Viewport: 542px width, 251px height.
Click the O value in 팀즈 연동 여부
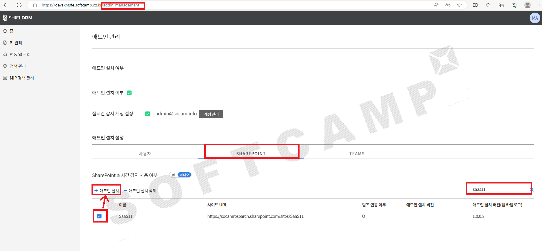(363, 216)
